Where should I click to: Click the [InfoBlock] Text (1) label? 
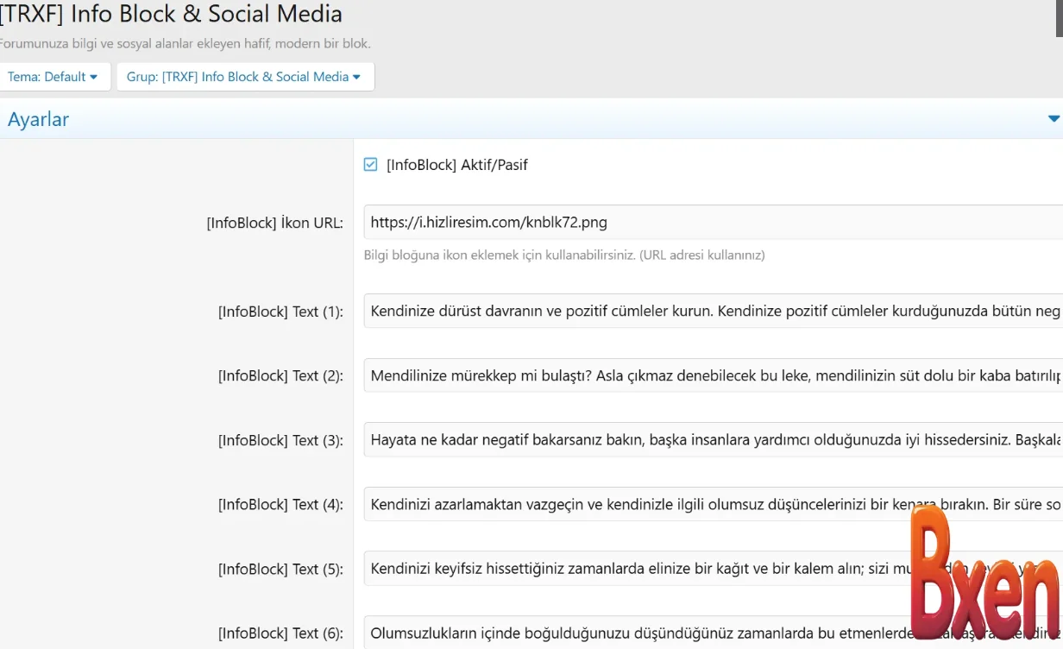(x=280, y=312)
